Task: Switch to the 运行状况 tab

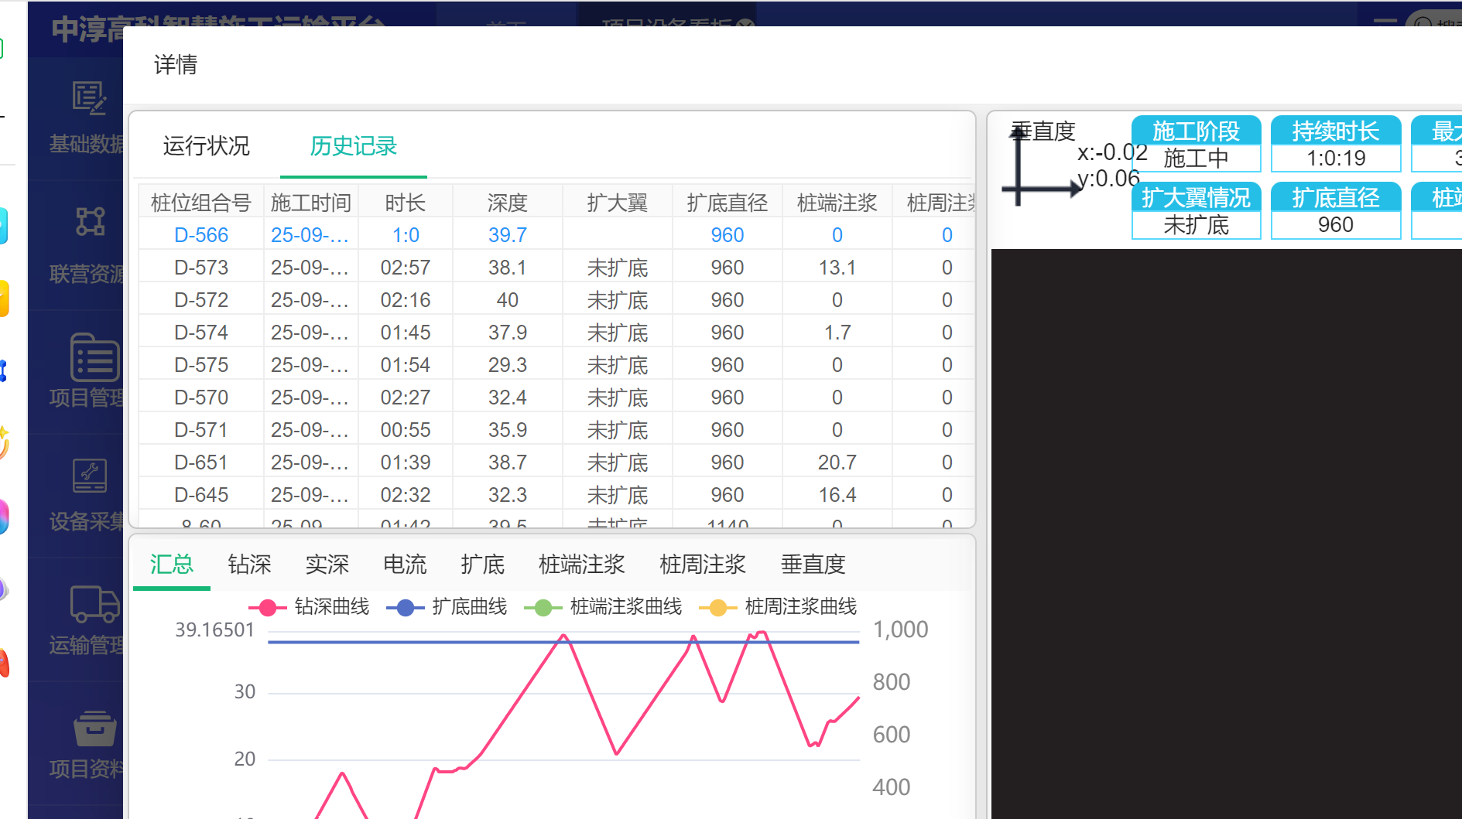Action: [x=206, y=146]
